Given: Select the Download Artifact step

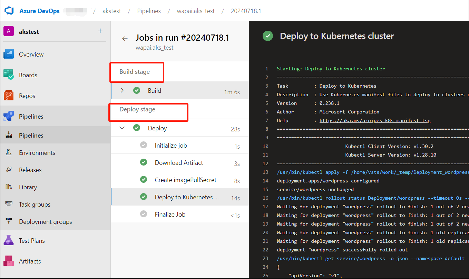Looking at the screenshot, I should pyautogui.click(x=179, y=162).
